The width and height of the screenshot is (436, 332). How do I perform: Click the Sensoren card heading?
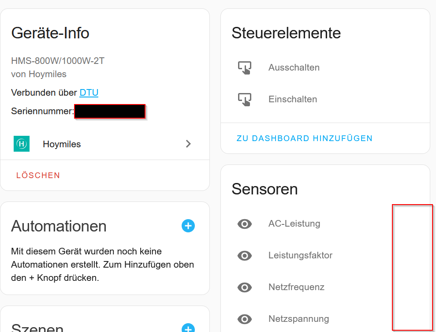(265, 189)
